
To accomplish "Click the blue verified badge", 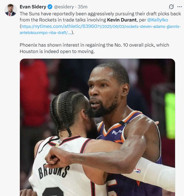I will tap(50, 7).
